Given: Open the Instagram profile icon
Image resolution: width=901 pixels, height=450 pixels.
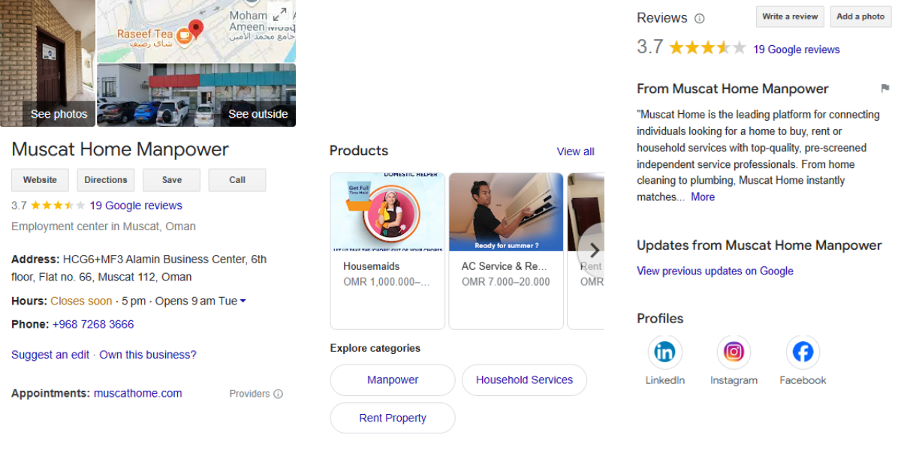Looking at the screenshot, I should 734,352.
